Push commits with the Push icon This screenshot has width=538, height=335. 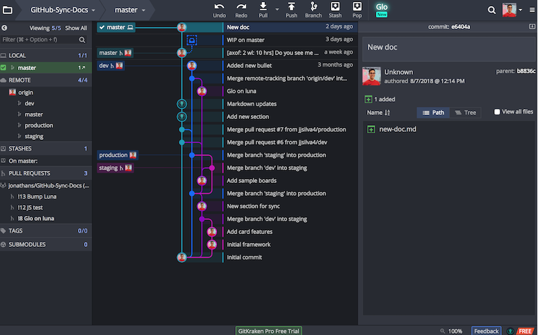point(291,6)
